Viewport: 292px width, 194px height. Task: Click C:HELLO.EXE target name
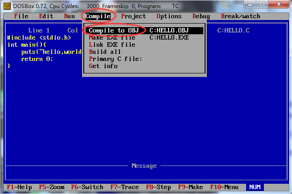tap(169, 37)
